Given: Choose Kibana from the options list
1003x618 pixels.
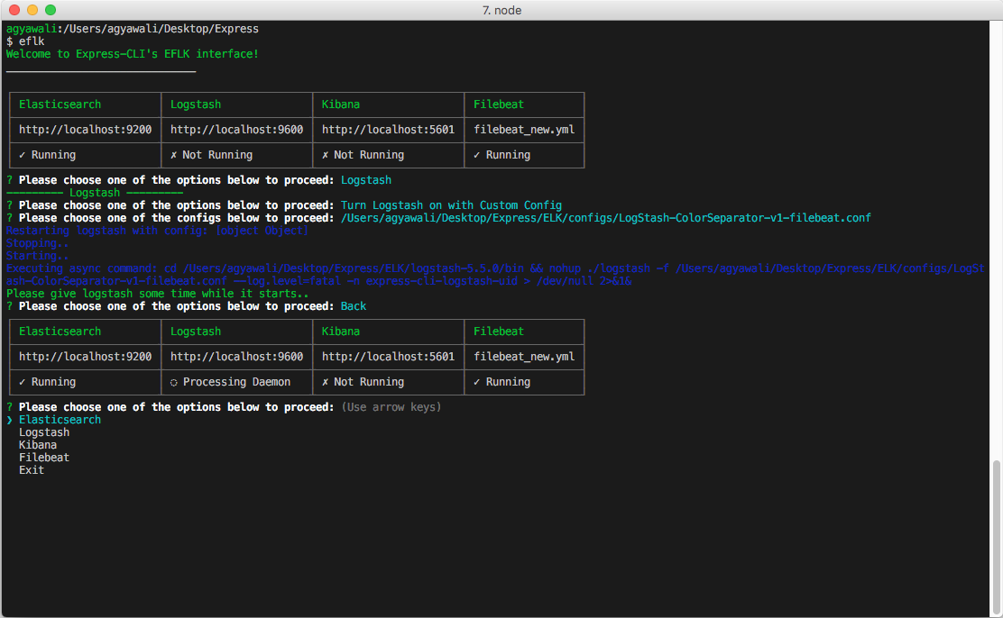Looking at the screenshot, I should click(x=38, y=445).
